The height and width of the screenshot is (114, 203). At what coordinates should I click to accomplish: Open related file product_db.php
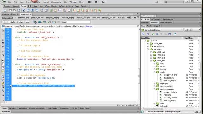click(37, 18)
